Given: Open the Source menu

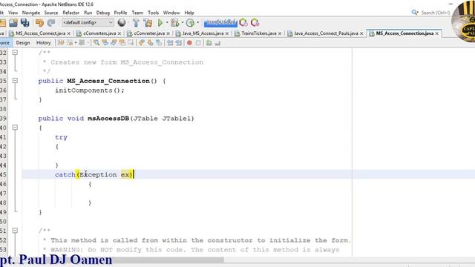Looking at the screenshot, I should [x=51, y=13].
